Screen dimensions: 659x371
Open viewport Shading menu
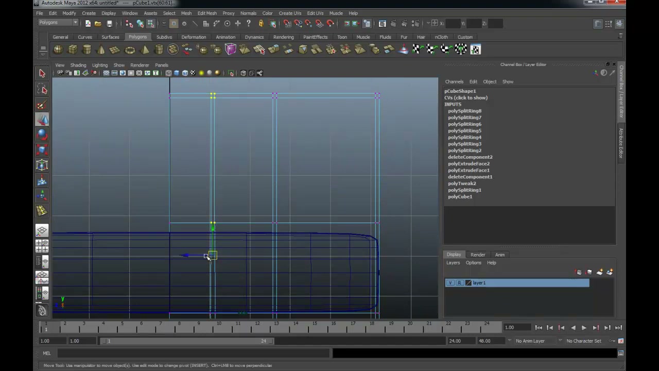78,65
